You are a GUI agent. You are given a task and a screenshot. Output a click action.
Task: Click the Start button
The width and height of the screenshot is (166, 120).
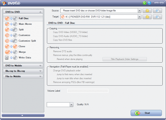[x=146, y=113]
